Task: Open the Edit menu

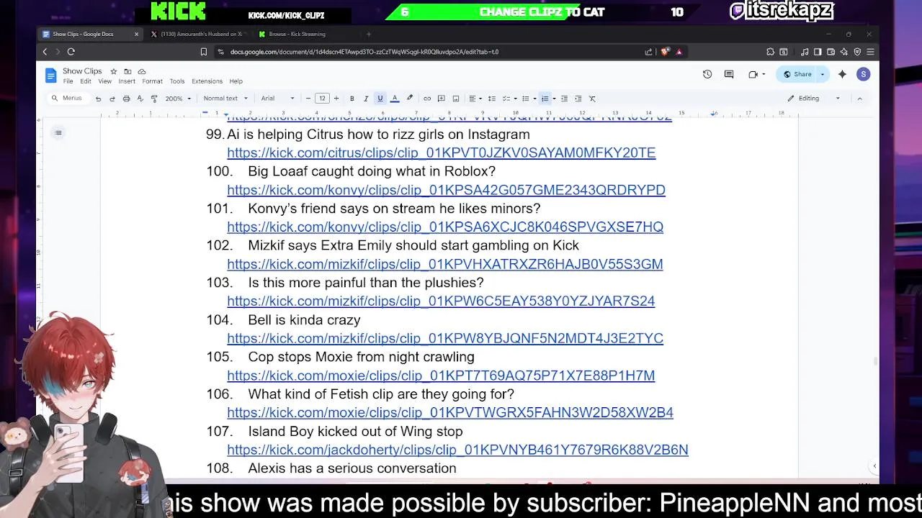Action: (86, 81)
